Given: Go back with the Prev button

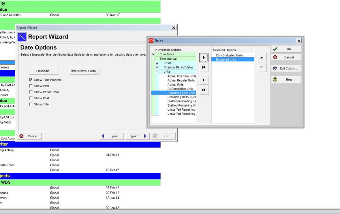Looking at the screenshot, I should (x=111, y=136).
